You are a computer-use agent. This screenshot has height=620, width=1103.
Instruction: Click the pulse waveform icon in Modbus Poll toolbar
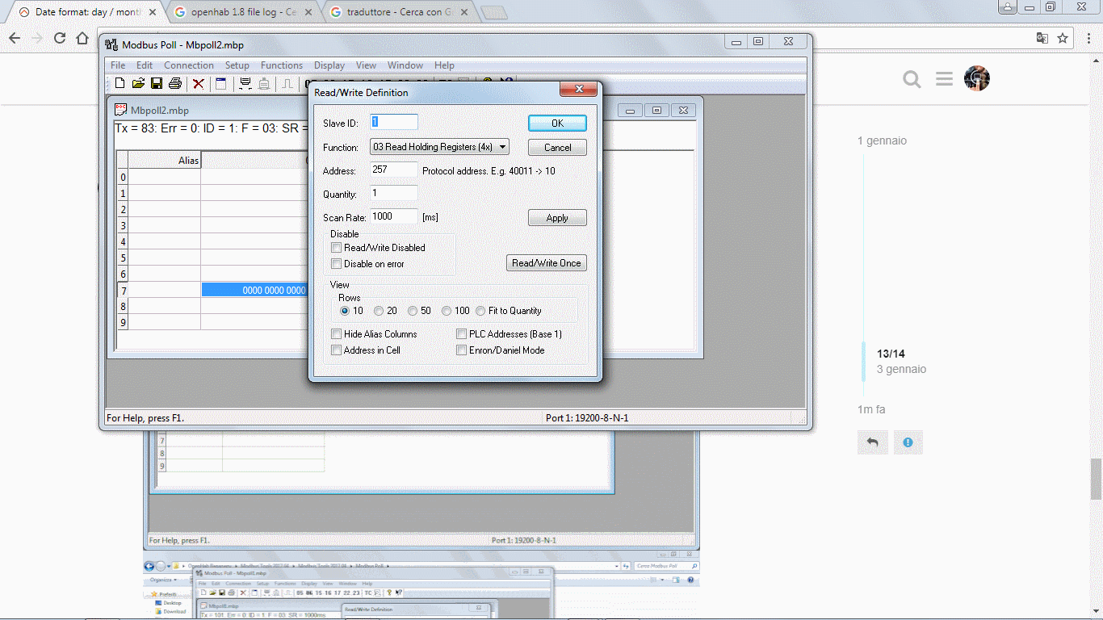tap(287, 83)
